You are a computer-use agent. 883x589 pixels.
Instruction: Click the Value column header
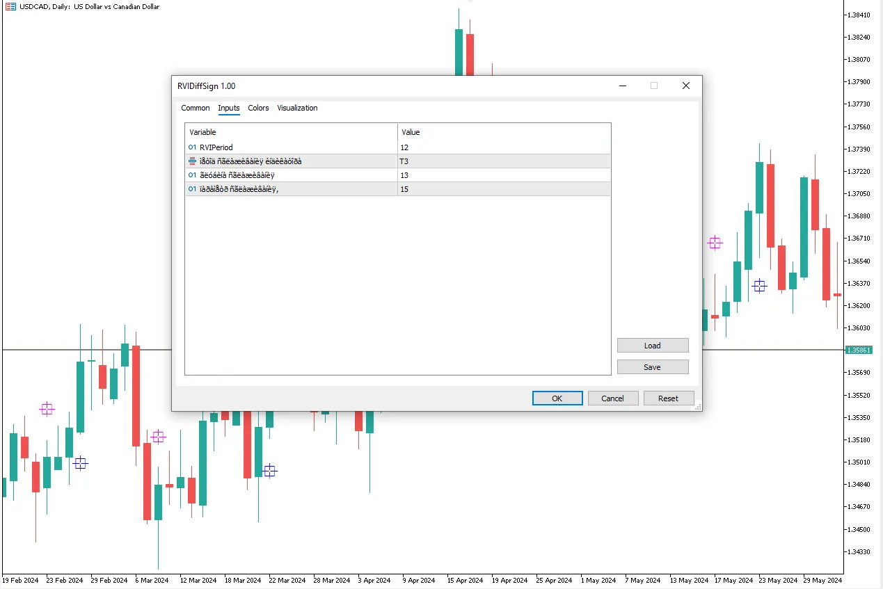[x=504, y=132]
